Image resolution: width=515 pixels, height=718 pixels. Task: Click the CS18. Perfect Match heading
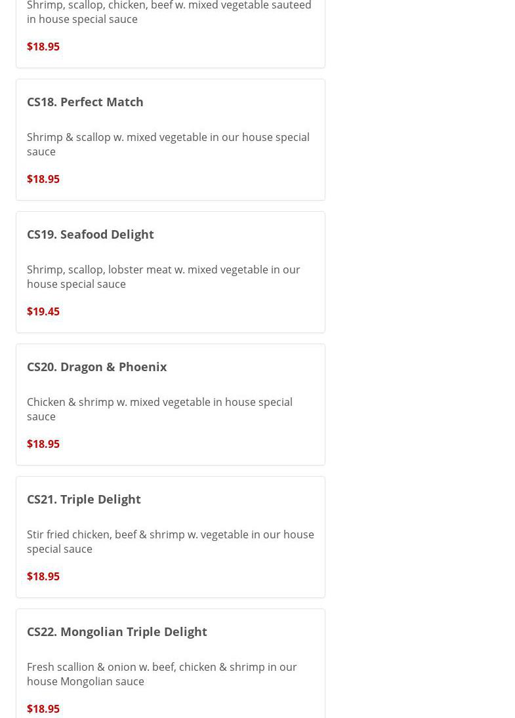85,102
